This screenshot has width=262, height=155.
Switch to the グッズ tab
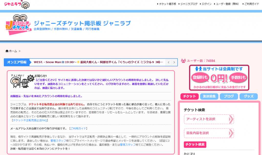248,96
